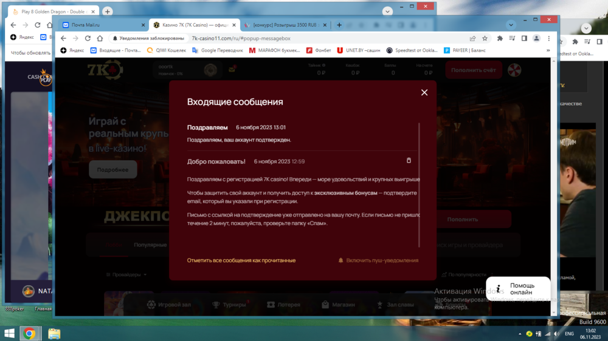Delete the 'Добро пожаловать!' message via trash icon
This screenshot has height=341, width=608.
pyautogui.click(x=409, y=161)
